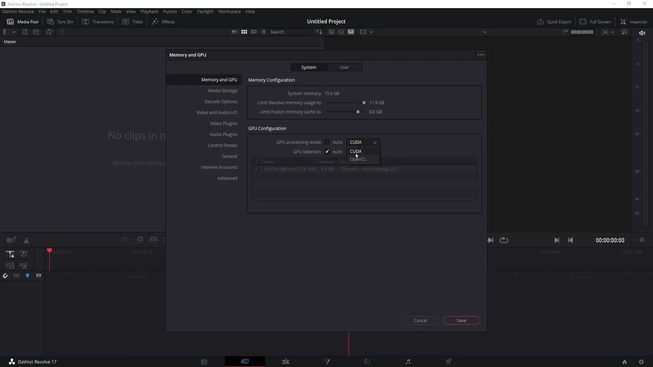Image resolution: width=653 pixels, height=367 pixels.
Task: Expand the media pool panel layout dropdown
Action: click(14, 32)
